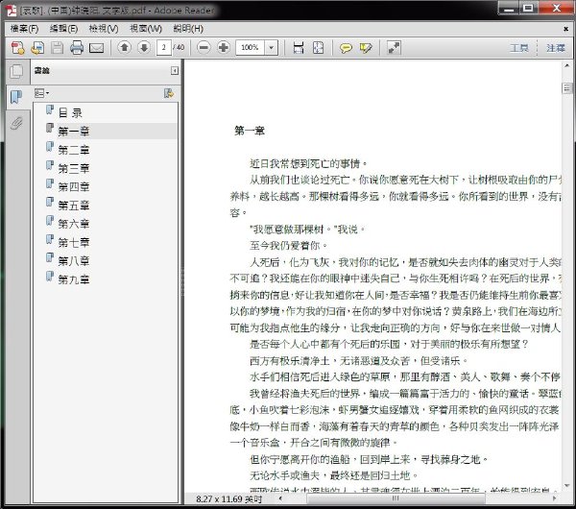This screenshot has height=509, width=576.
Task: Open the 視窗(W) menu
Action: tap(146, 29)
